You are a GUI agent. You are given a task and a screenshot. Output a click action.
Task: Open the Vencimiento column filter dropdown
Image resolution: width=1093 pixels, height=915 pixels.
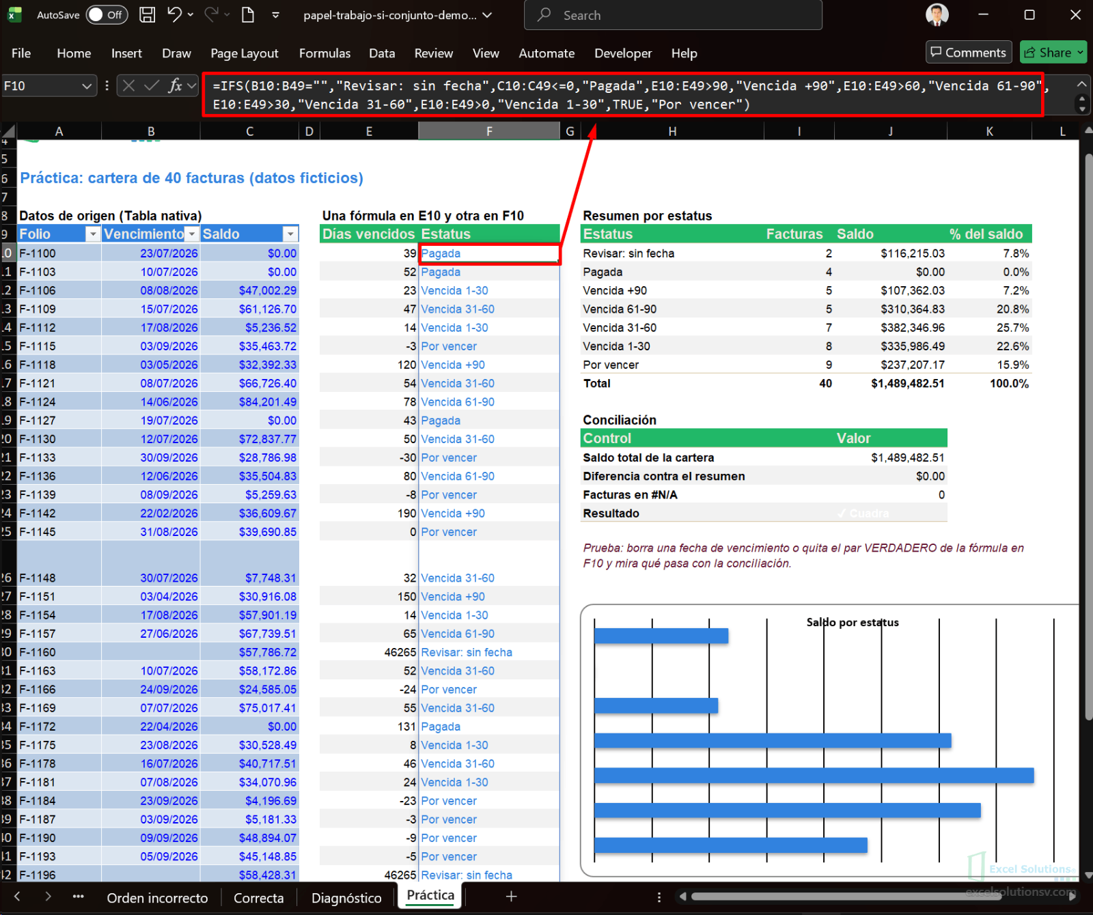click(192, 234)
